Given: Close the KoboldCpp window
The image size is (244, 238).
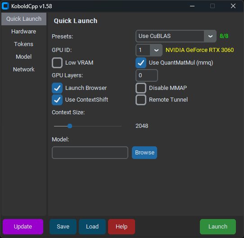Looking at the screenshot, I should (233, 6).
